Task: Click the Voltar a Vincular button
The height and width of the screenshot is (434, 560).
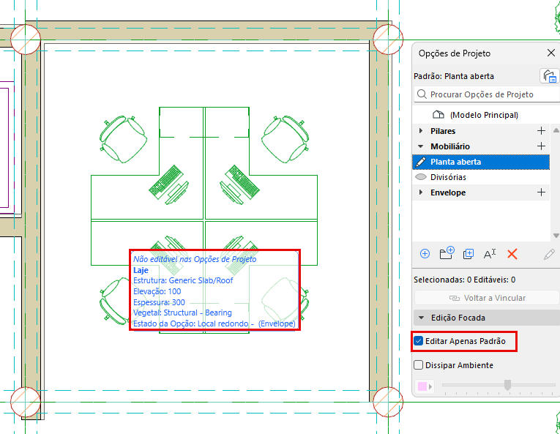Action: [487, 298]
